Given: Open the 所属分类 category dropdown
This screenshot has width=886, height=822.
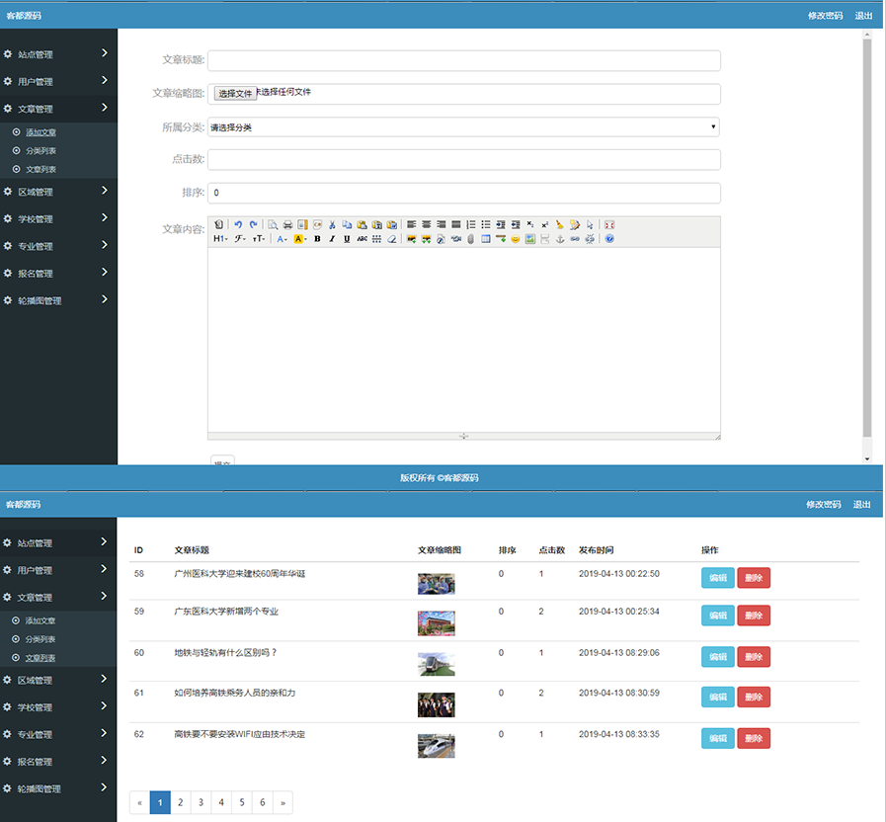Looking at the screenshot, I should click(x=463, y=127).
